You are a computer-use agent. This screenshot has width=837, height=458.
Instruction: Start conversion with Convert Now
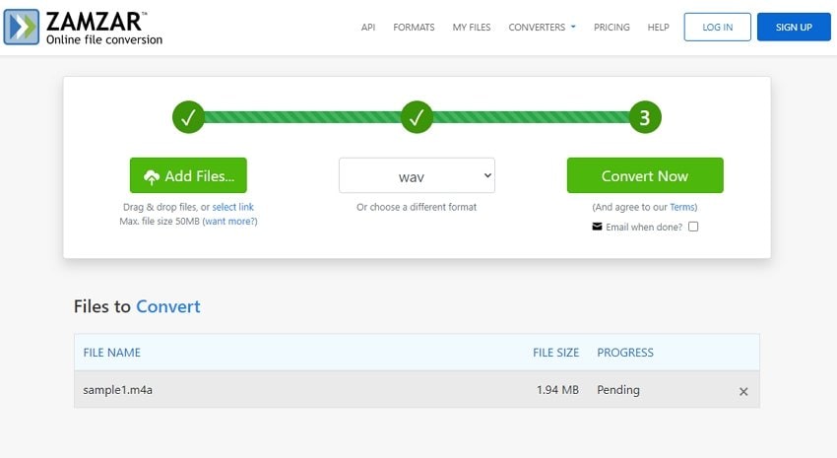pyautogui.click(x=645, y=175)
